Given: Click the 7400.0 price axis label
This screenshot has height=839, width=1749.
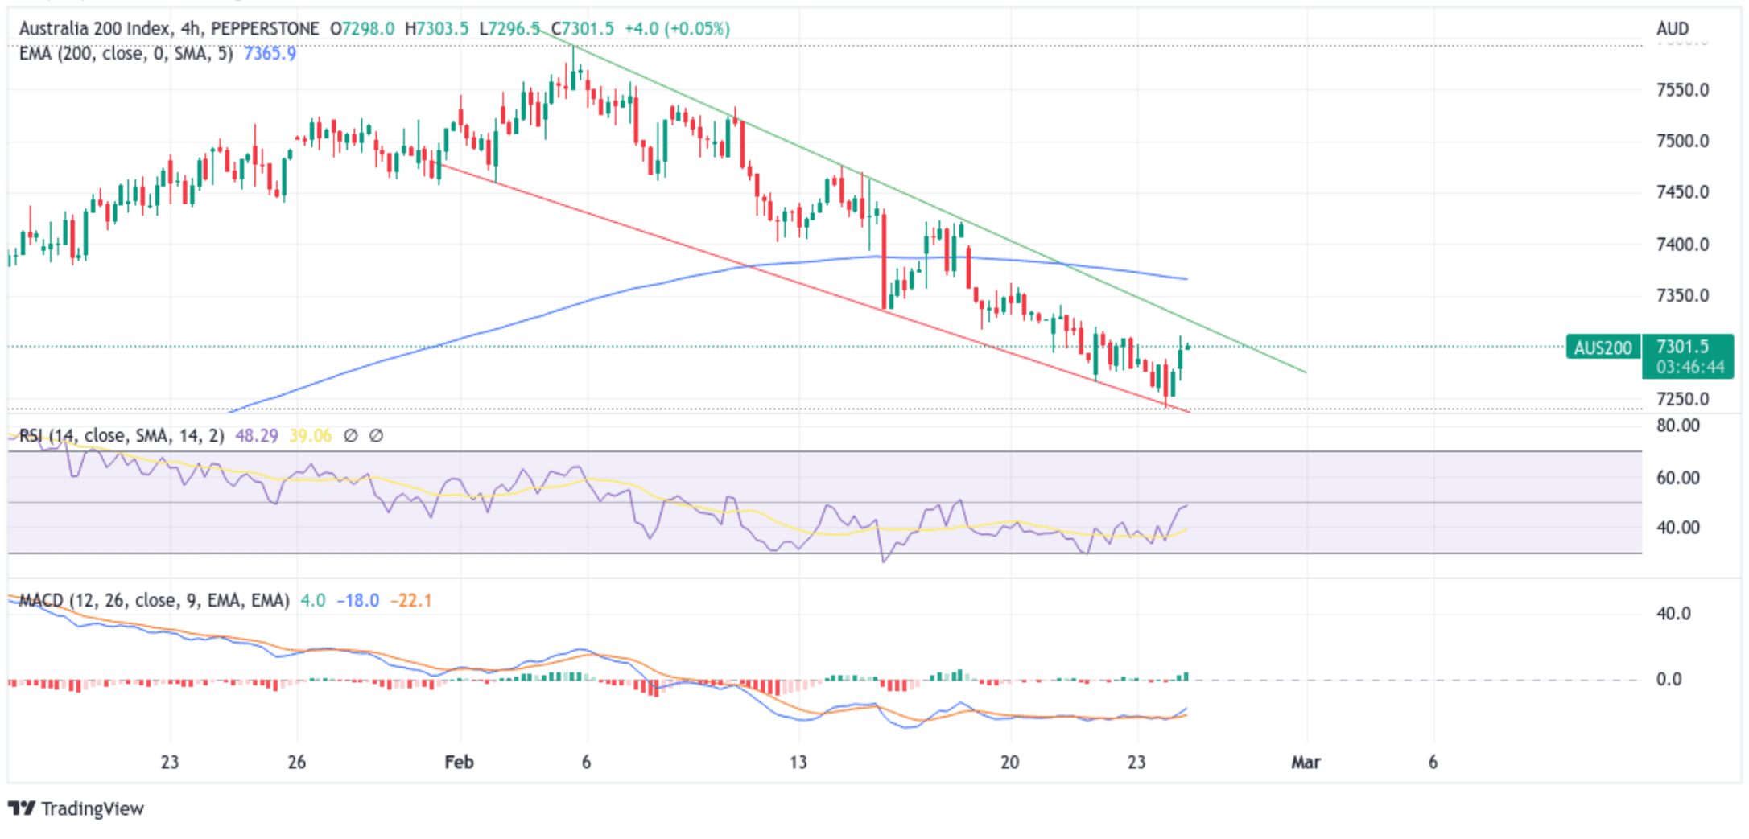Looking at the screenshot, I should [x=1682, y=245].
